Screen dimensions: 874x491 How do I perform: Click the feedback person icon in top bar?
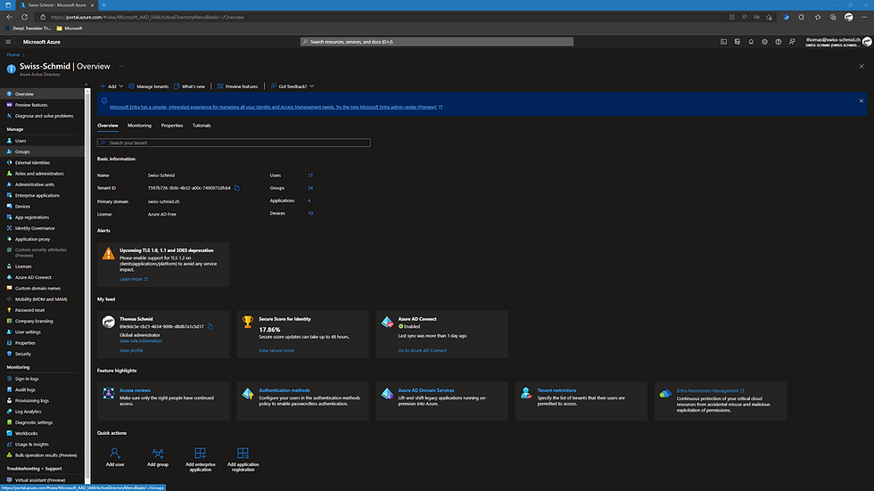click(x=792, y=42)
